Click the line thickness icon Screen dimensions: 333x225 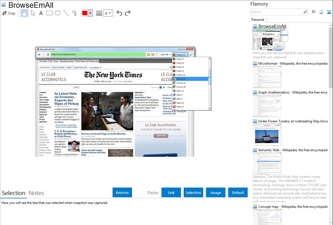[x=99, y=13]
